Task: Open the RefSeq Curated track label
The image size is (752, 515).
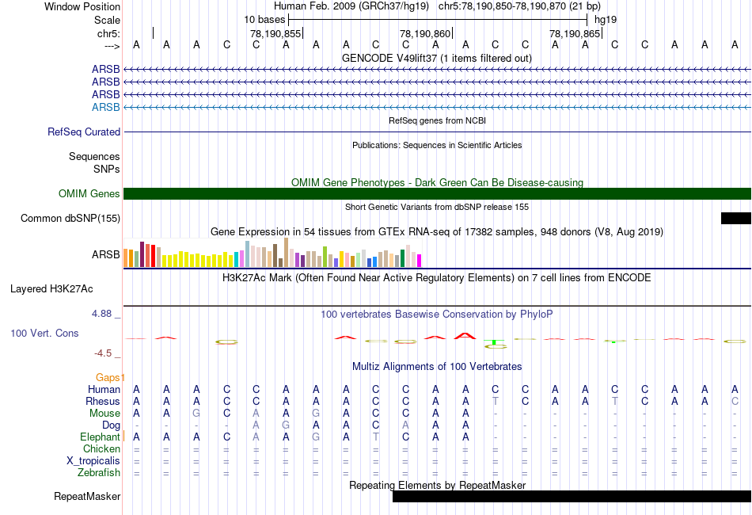Action: pyautogui.click(x=83, y=132)
